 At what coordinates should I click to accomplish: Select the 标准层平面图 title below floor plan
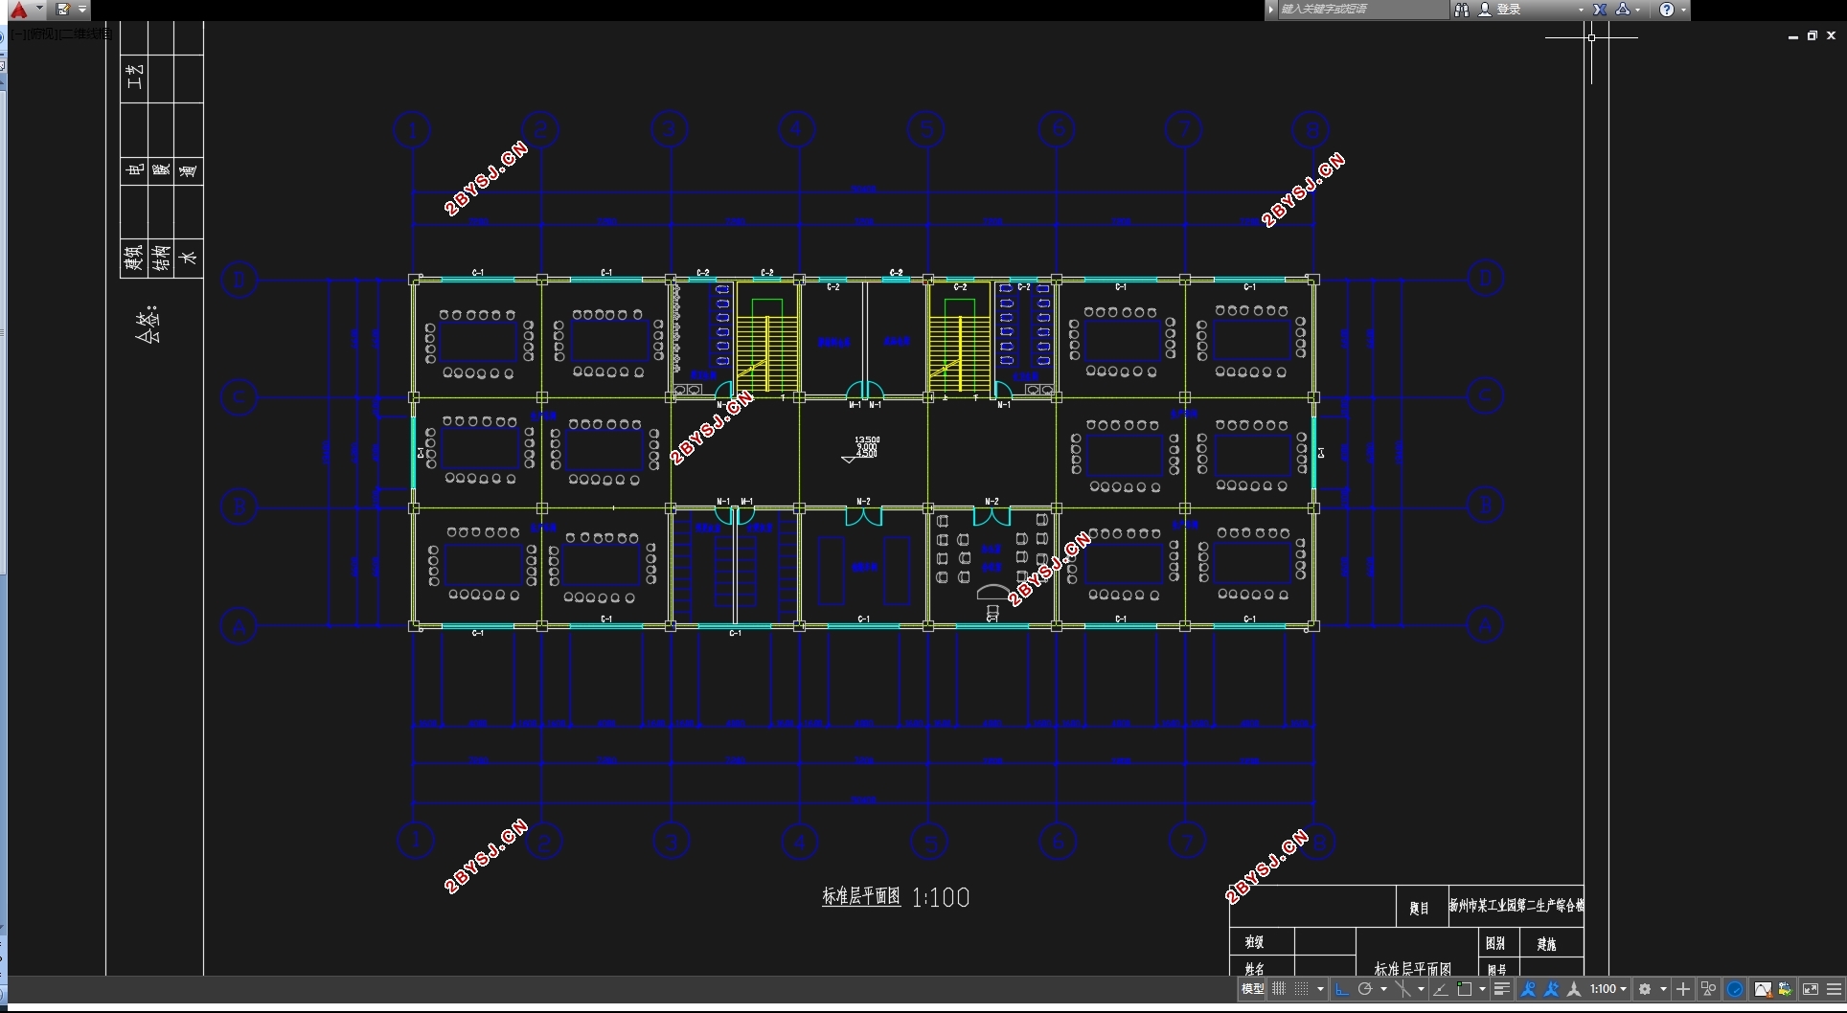pyautogui.click(x=861, y=896)
